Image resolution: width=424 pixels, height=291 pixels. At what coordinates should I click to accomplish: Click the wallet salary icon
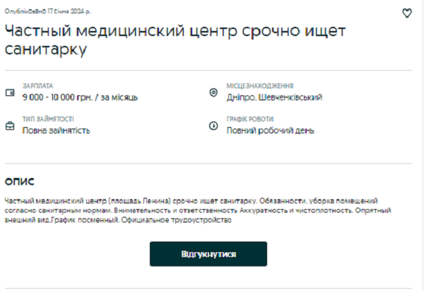tap(10, 93)
